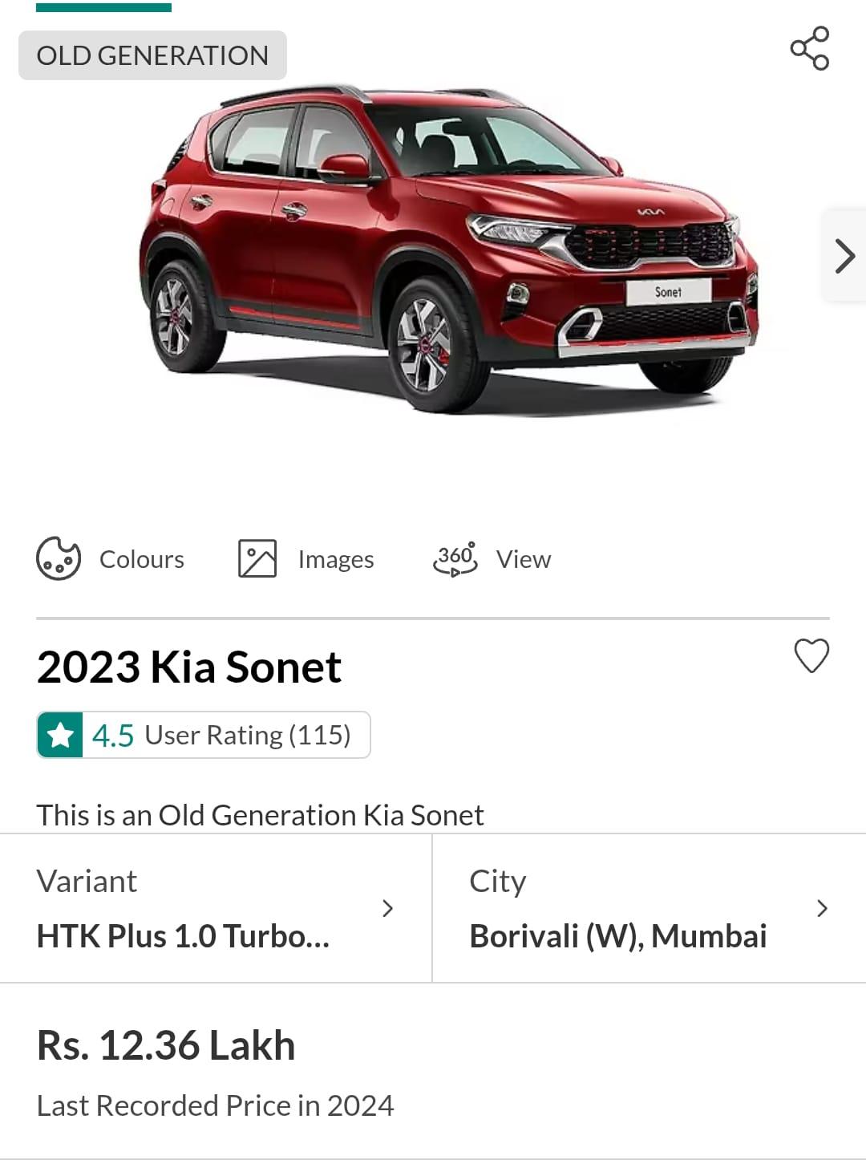Image resolution: width=866 pixels, height=1168 pixels.
Task: Click the Colours palette icon
Action: pos(59,558)
